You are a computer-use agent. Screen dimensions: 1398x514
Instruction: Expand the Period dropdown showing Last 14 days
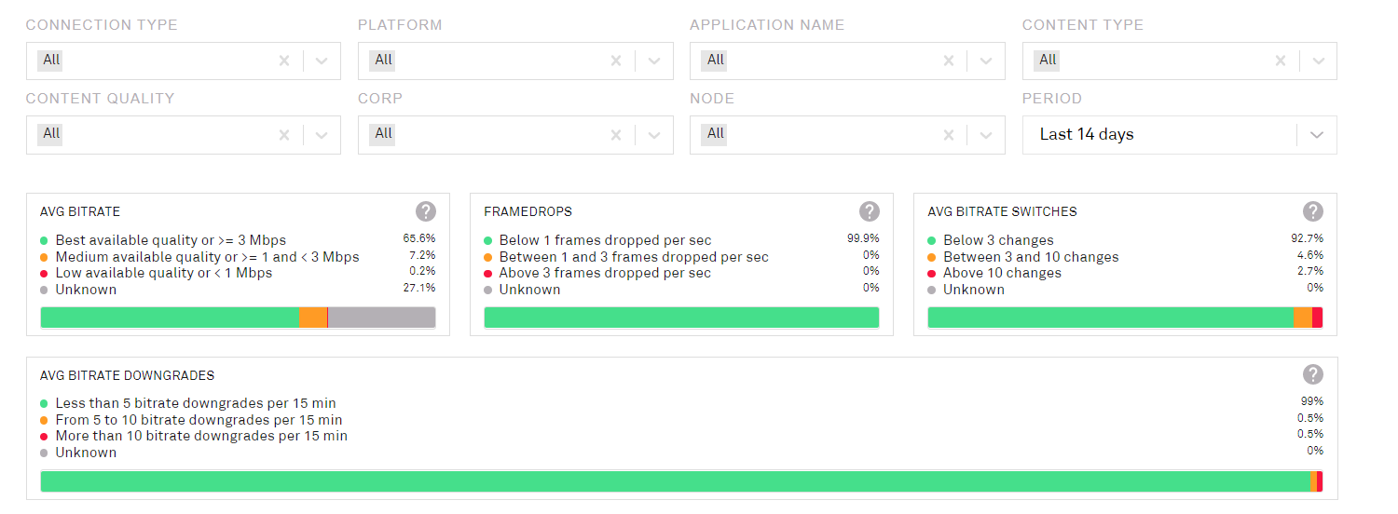tap(1316, 135)
